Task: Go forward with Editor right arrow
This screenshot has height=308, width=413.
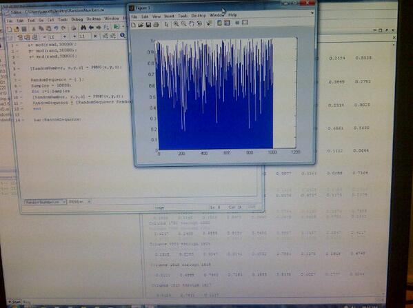Action: tap(99, 28)
